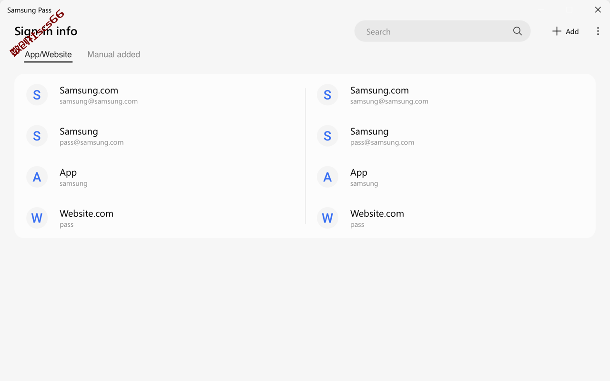The height and width of the screenshot is (381, 610).
Task: Open the Samsung title in left column
Action: coord(79,131)
